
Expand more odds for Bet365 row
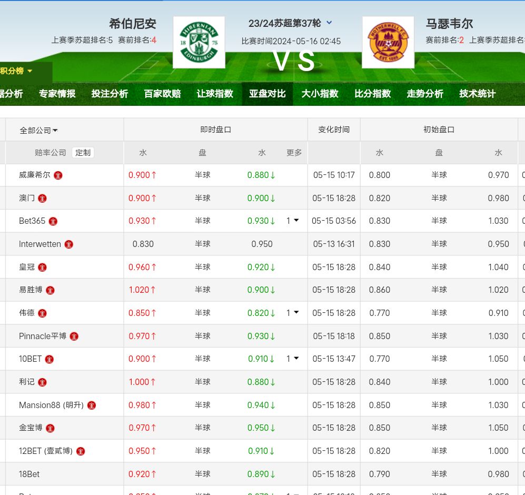pos(293,221)
